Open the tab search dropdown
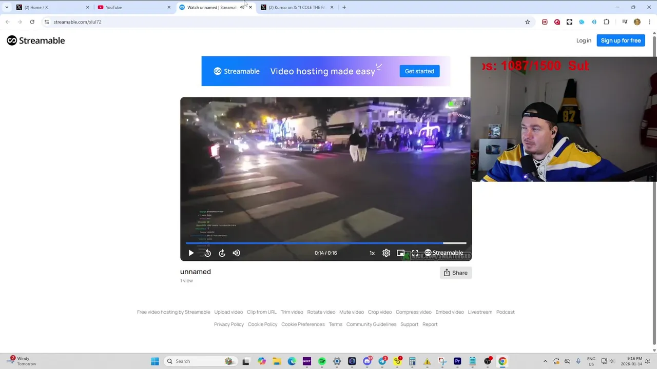Screen dimensions: 657x369 coord(6,7)
